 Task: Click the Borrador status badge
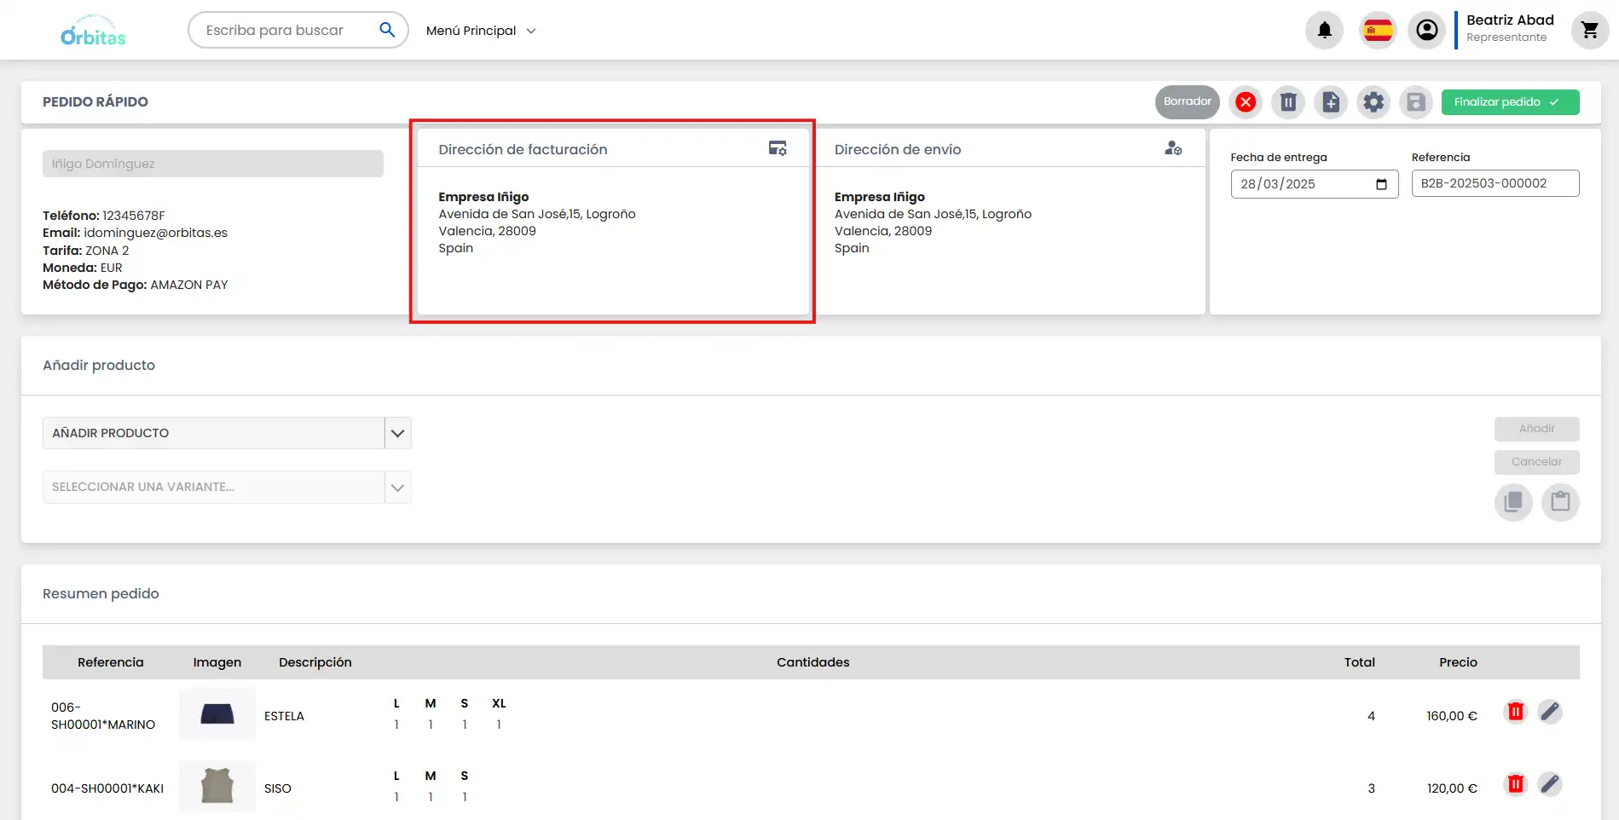(x=1187, y=101)
